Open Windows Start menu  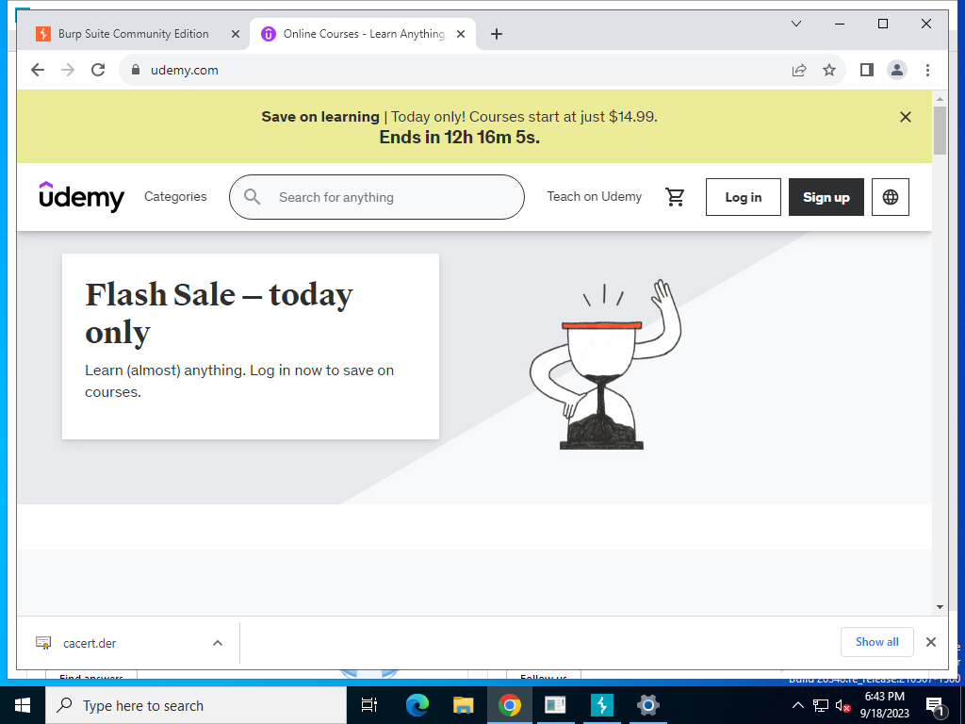pyautogui.click(x=23, y=705)
